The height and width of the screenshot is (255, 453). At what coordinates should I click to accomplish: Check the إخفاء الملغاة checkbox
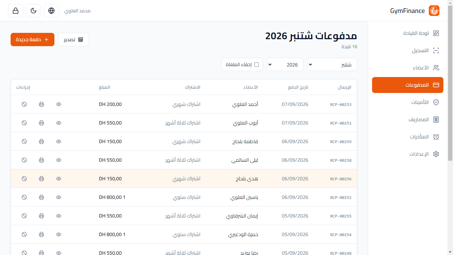(x=256, y=64)
